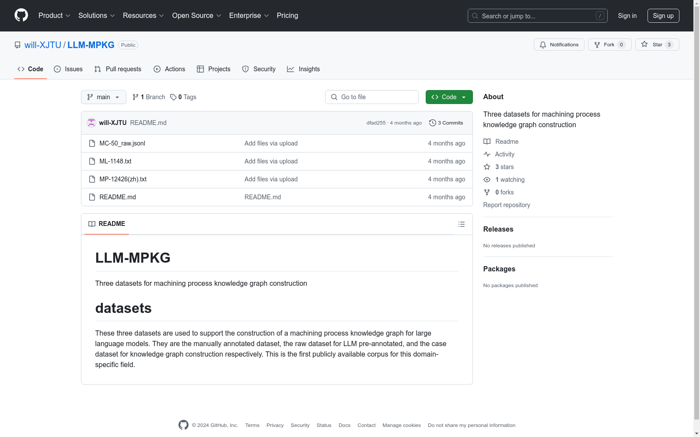Click the eye icon beside 1 watching
The image size is (700, 437).
[487, 180]
